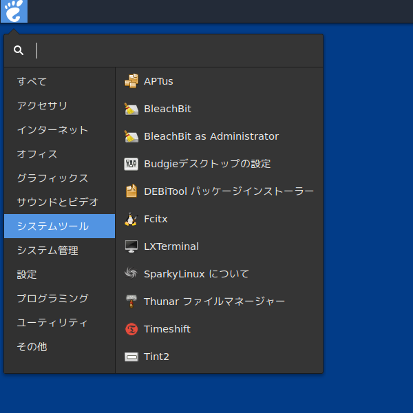This screenshot has width=413, height=413.
Task: Launch DEBiTool パッケージインストーラー
Action: (229, 191)
